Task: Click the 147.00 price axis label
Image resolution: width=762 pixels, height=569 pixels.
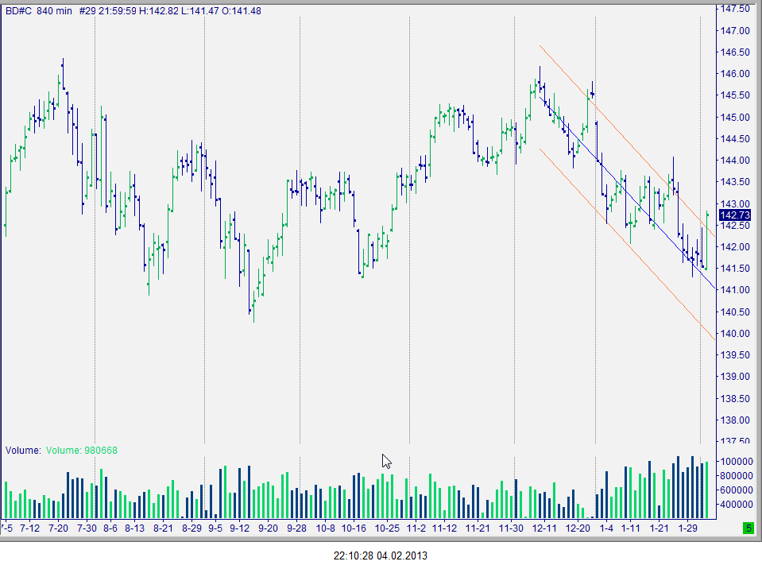Action: pos(735,31)
